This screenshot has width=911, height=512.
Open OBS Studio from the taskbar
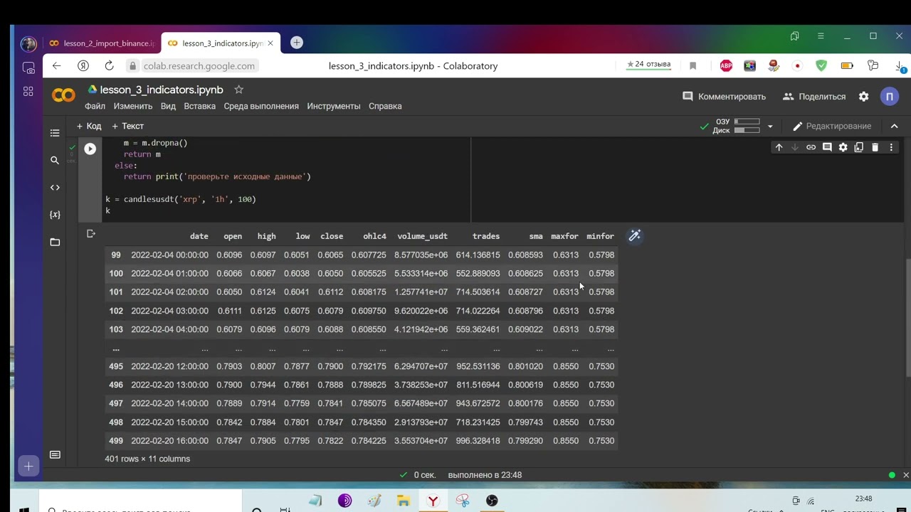point(492,501)
